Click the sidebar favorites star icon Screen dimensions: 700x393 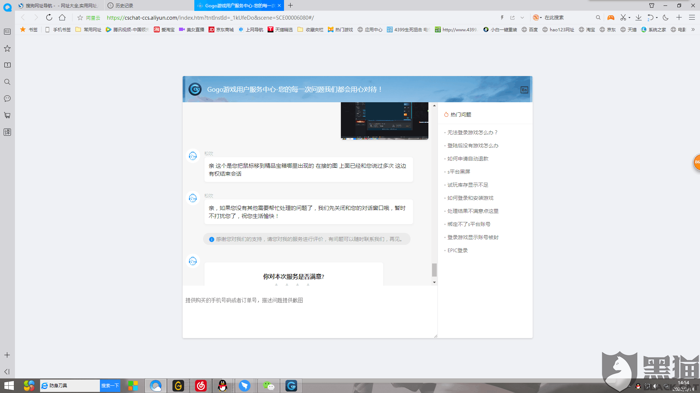coord(7,48)
